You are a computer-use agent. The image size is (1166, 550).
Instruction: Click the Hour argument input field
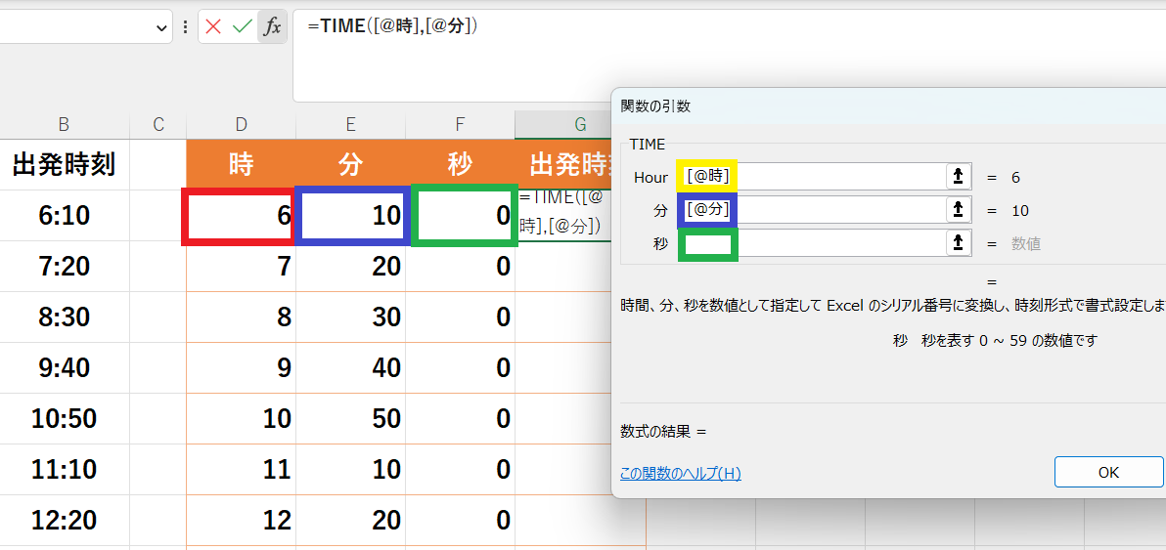(x=811, y=177)
